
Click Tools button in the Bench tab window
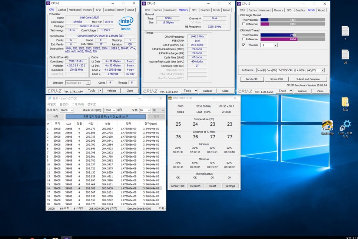coord(282,91)
